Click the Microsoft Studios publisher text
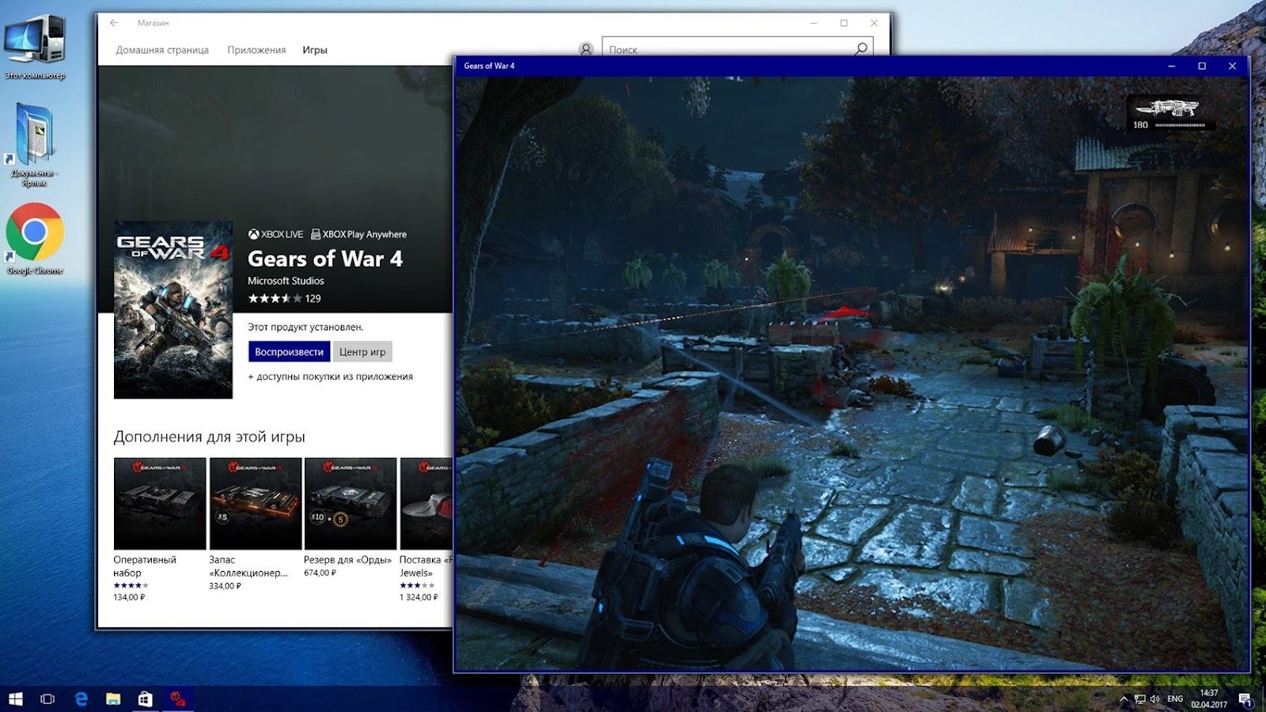1266x712 pixels. pyautogui.click(x=286, y=281)
